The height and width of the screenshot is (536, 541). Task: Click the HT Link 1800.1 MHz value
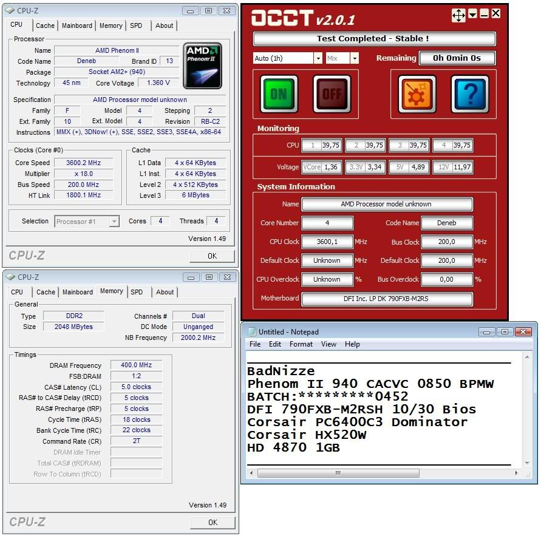[84, 195]
